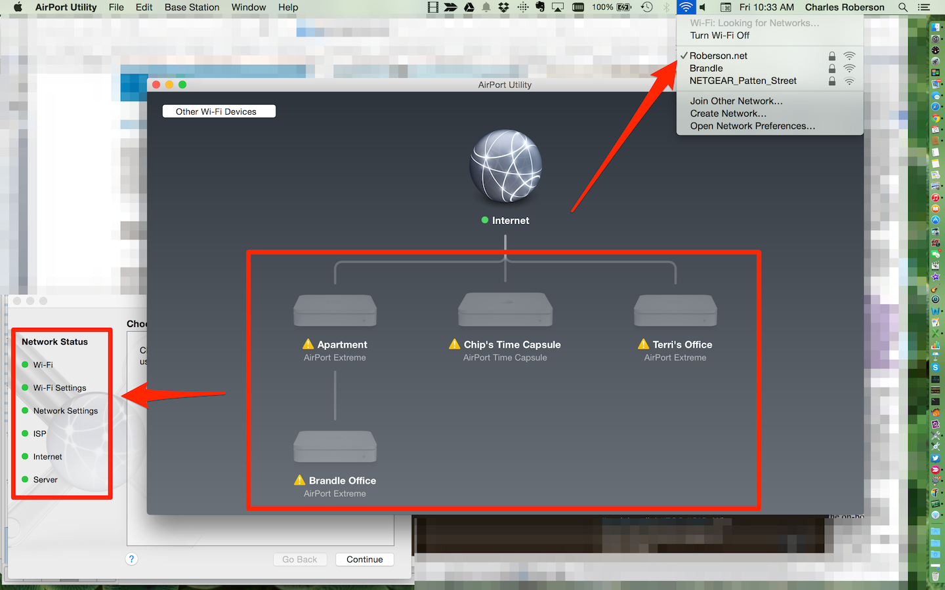This screenshot has height=590, width=945.
Task: Click the warning icon beside Brandle Office
Action: [x=300, y=480]
